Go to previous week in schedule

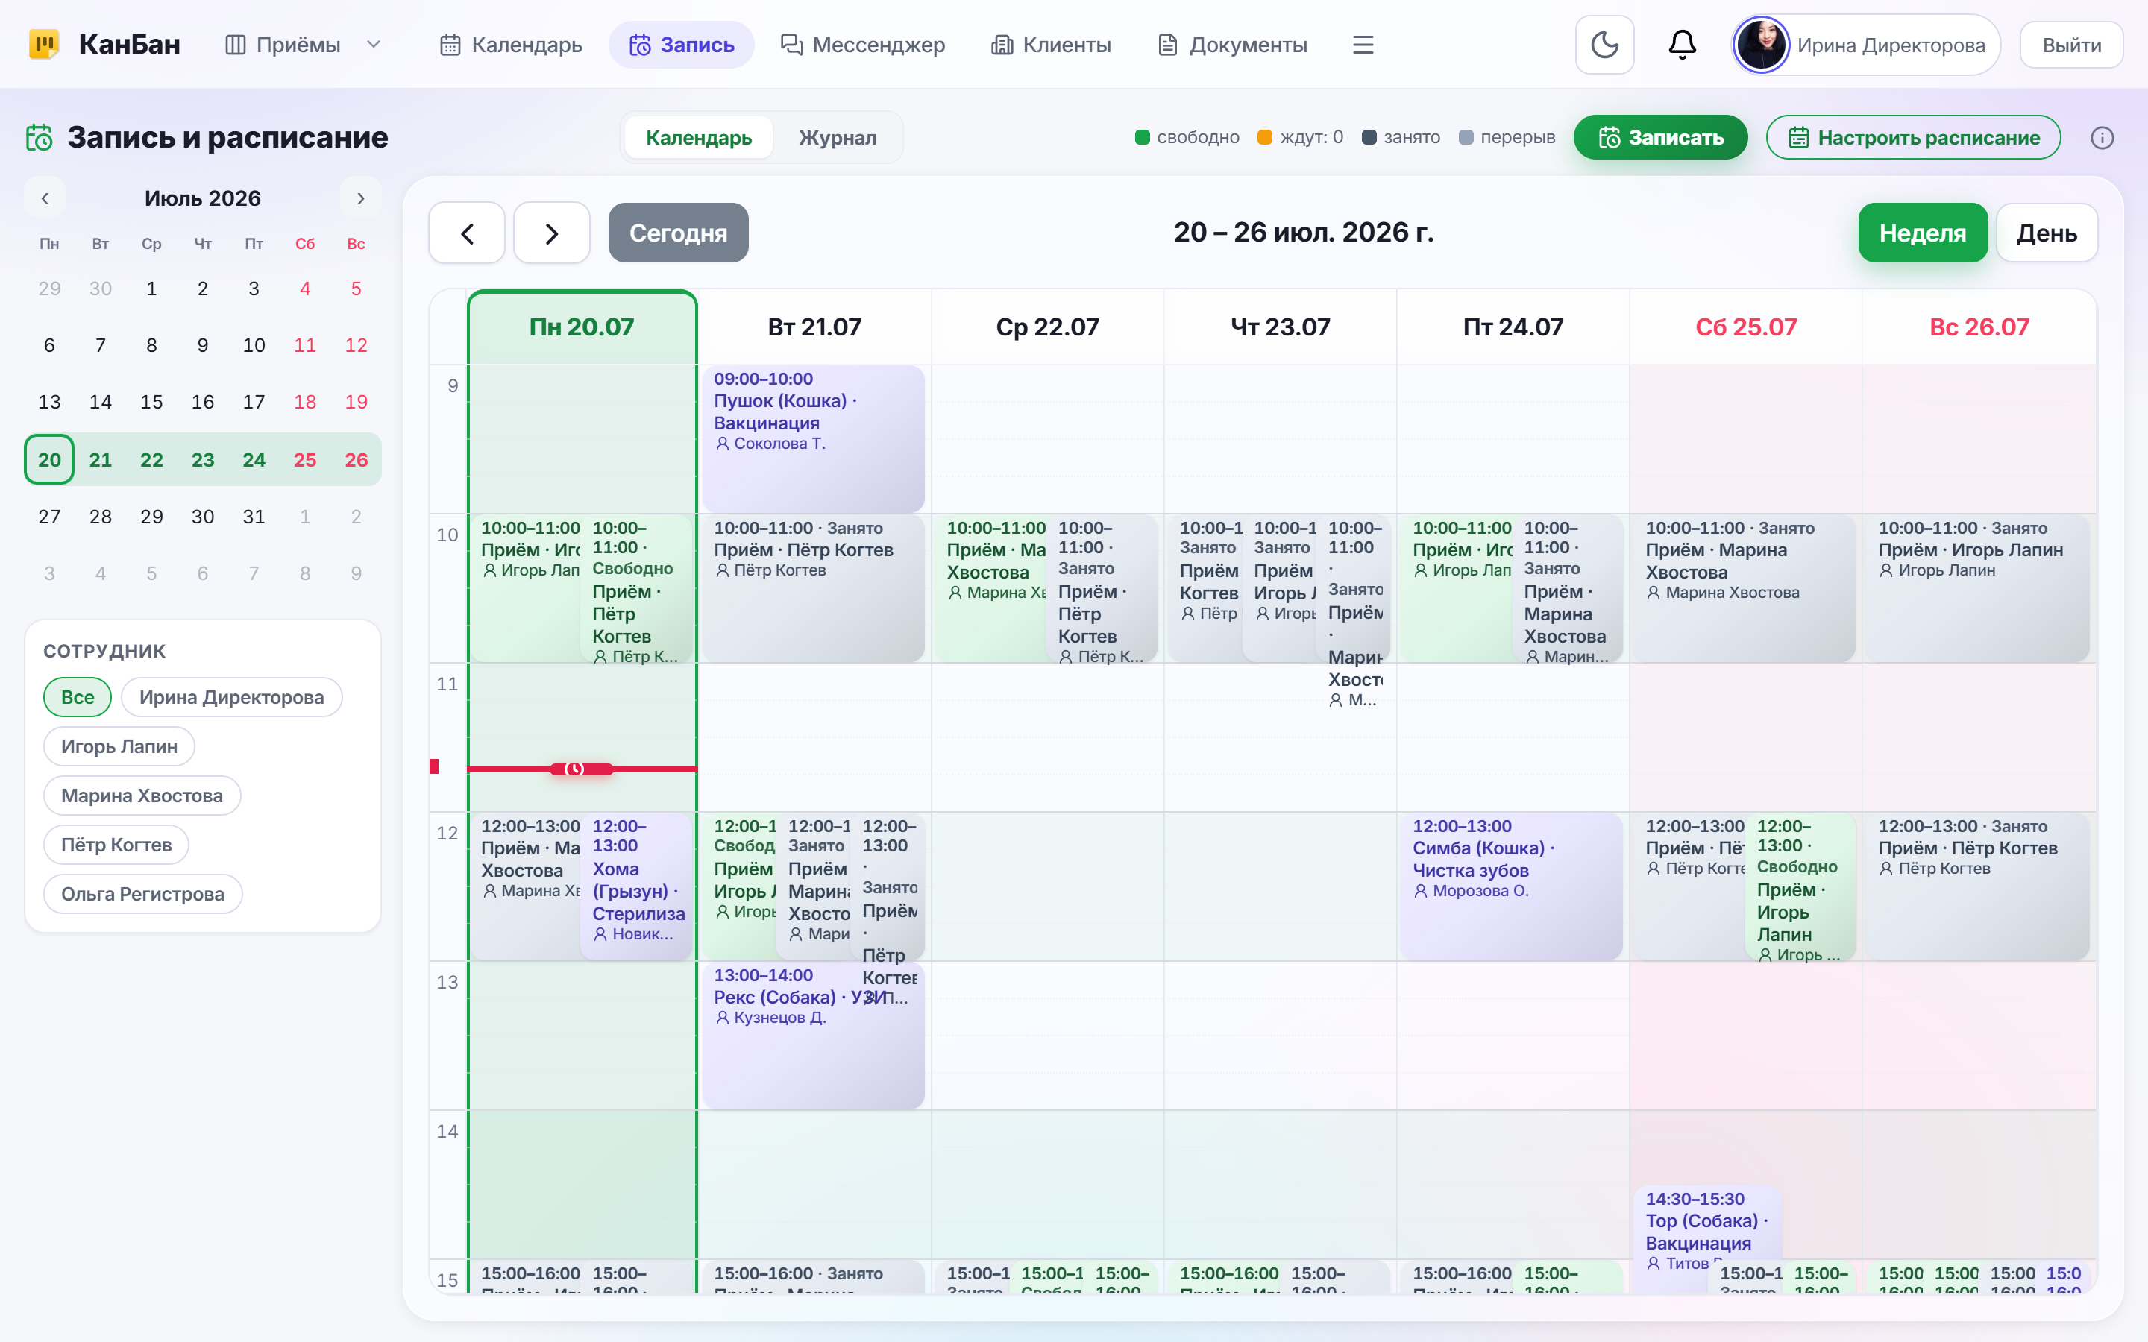[467, 233]
